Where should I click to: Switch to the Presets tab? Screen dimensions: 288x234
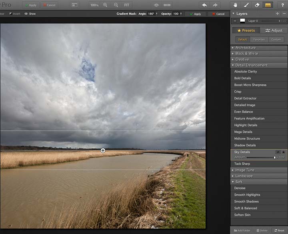tap(246, 30)
